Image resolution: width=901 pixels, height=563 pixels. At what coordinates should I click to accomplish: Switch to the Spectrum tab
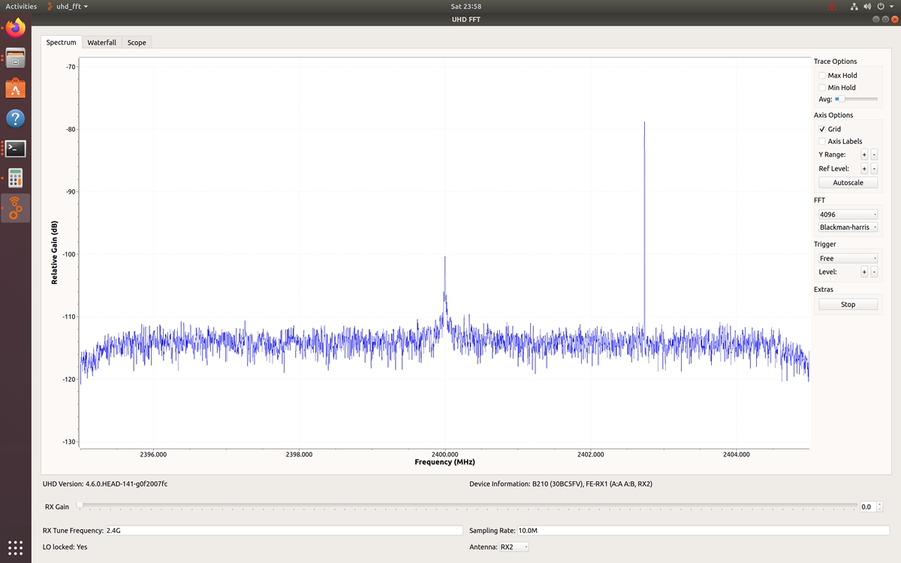pyautogui.click(x=61, y=43)
